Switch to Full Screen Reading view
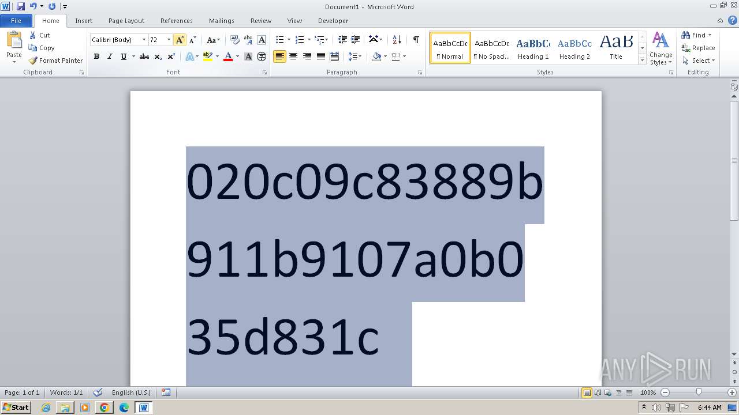This screenshot has height=415, width=739. 597,393
